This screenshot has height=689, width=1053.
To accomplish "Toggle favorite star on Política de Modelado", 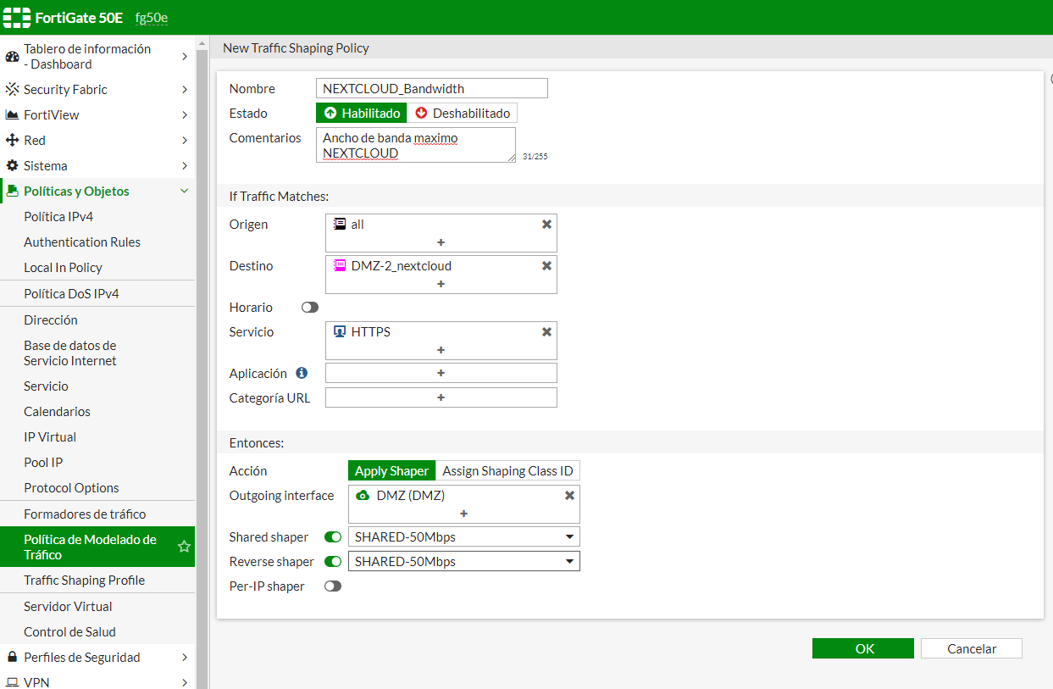I will (x=184, y=547).
